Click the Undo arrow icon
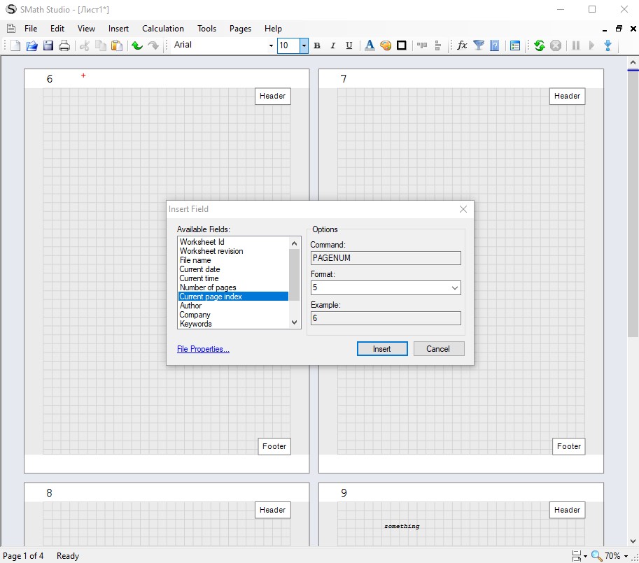This screenshot has height=563, width=639. (x=136, y=45)
